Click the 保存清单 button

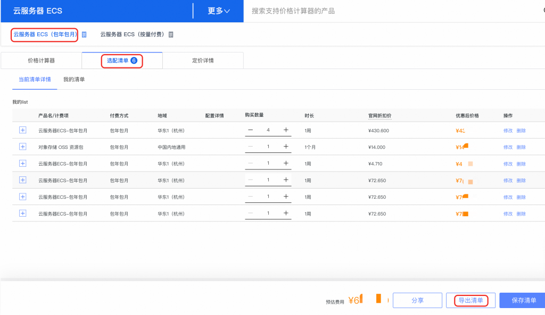click(524, 301)
